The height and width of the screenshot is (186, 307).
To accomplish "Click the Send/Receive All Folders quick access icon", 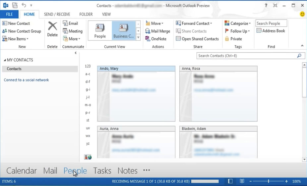I will click(x=15, y=5).
